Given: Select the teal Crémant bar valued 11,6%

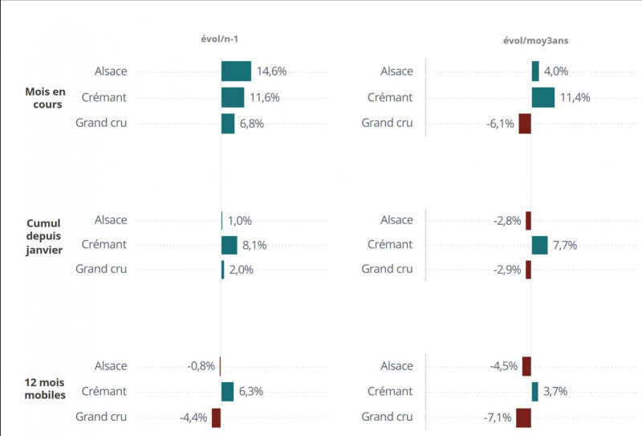Looking at the screenshot, I should click(233, 97).
